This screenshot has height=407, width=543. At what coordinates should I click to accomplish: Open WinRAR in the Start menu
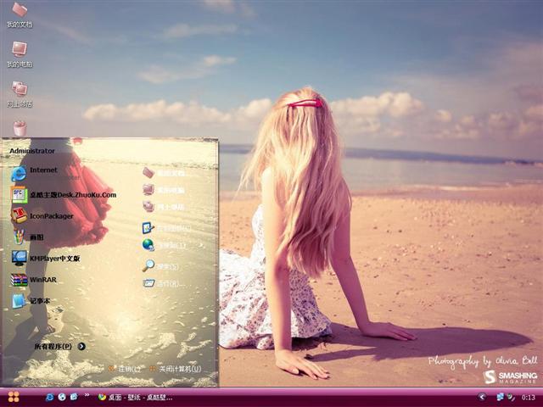42,279
